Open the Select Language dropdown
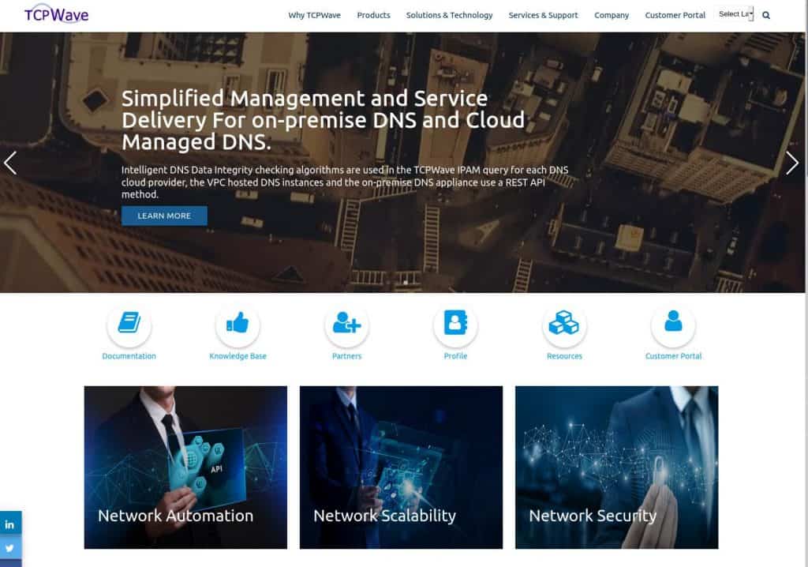Screen dimensions: 808x567 [x=734, y=13]
